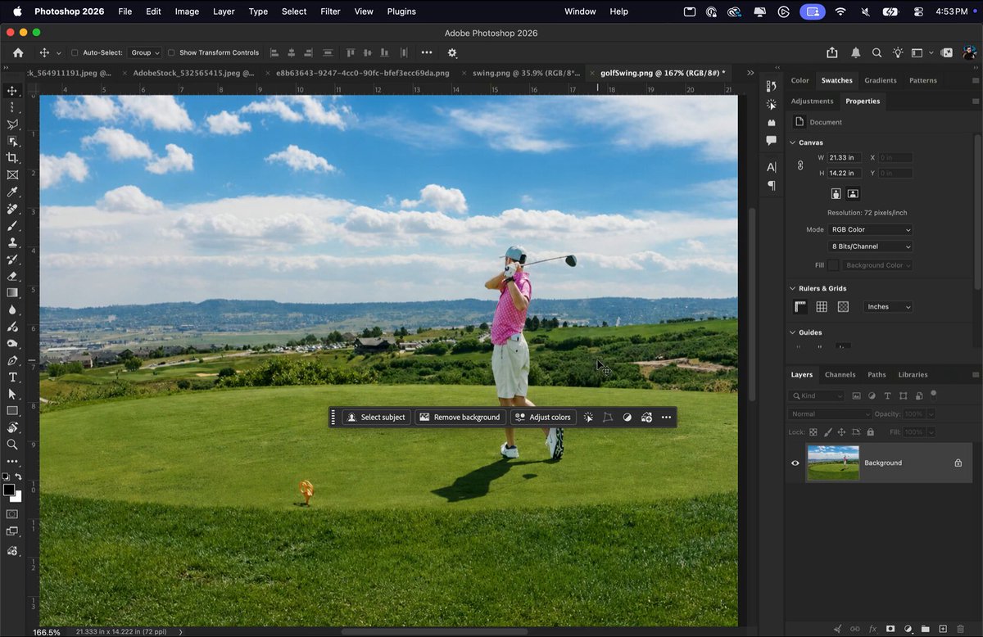Enable the Auto-Select checkbox
The width and height of the screenshot is (983, 637).
75,52
